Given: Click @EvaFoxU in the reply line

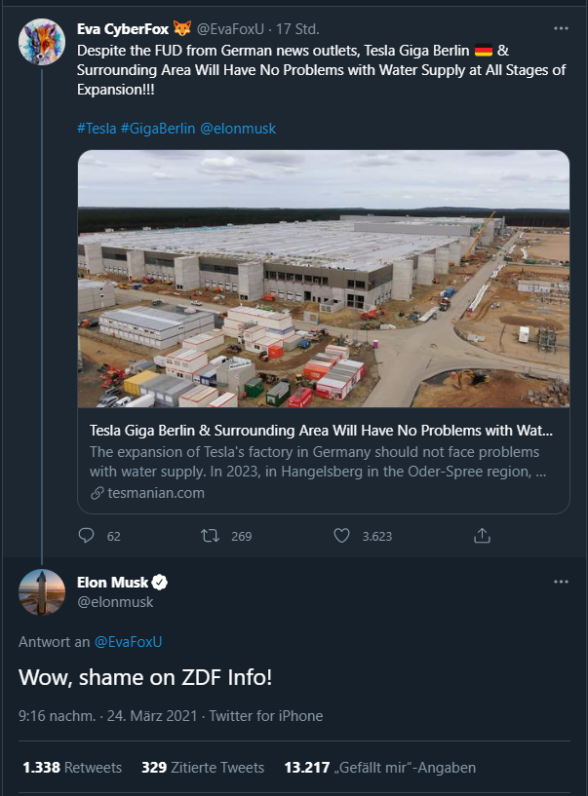Looking at the screenshot, I should [x=128, y=641].
